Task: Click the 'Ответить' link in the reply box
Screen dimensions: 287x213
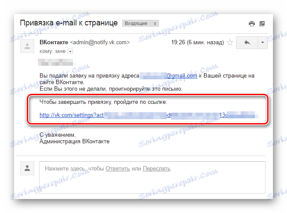Action: (x=118, y=168)
